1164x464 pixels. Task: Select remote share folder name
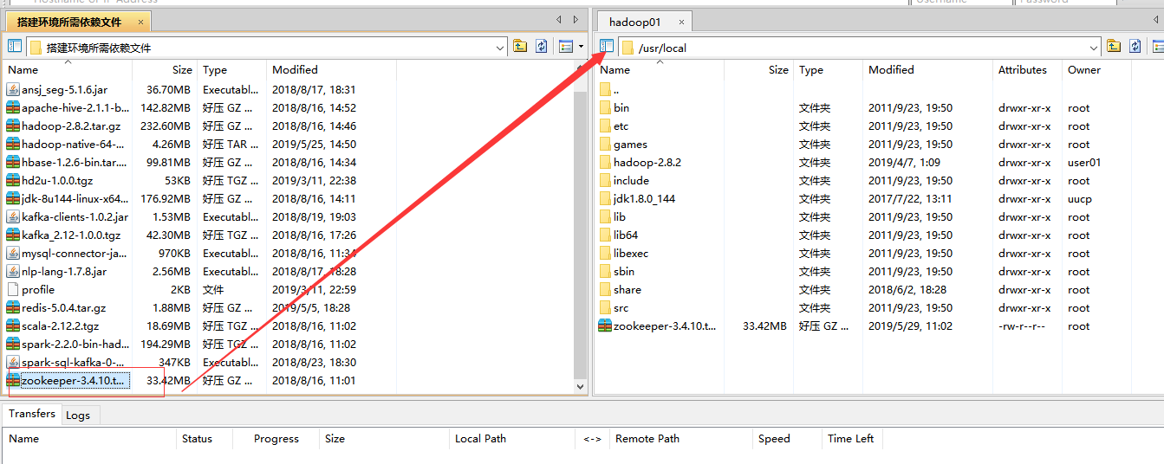[x=628, y=289]
